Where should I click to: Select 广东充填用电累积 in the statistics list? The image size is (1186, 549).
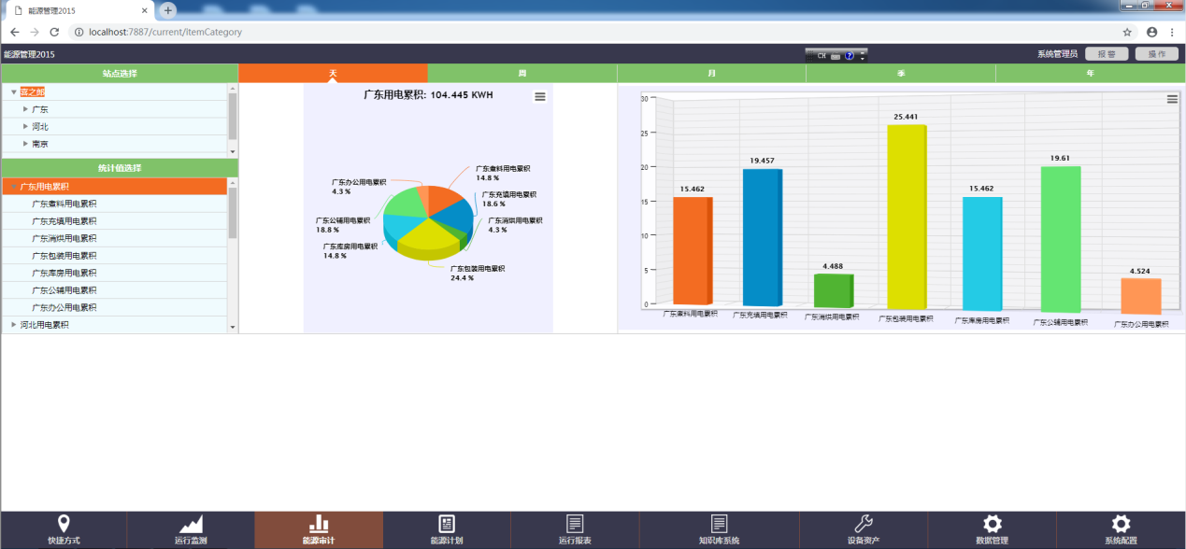coord(64,221)
